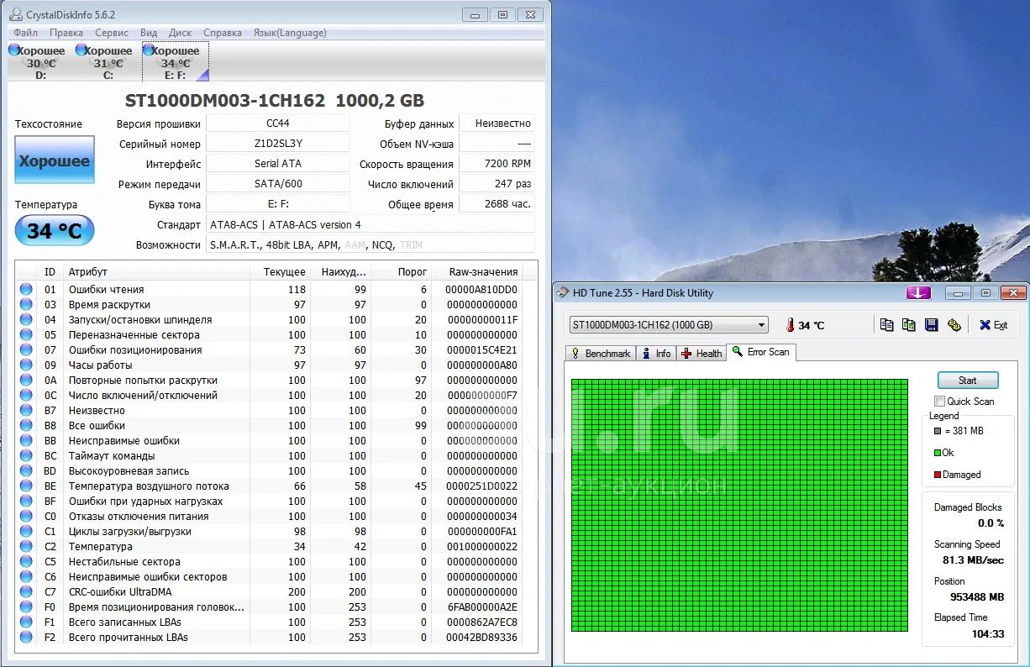Click status orb of attribute 07 Ошибки позиционирования
The image size is (1030, 667).
(x=26, y=350)
